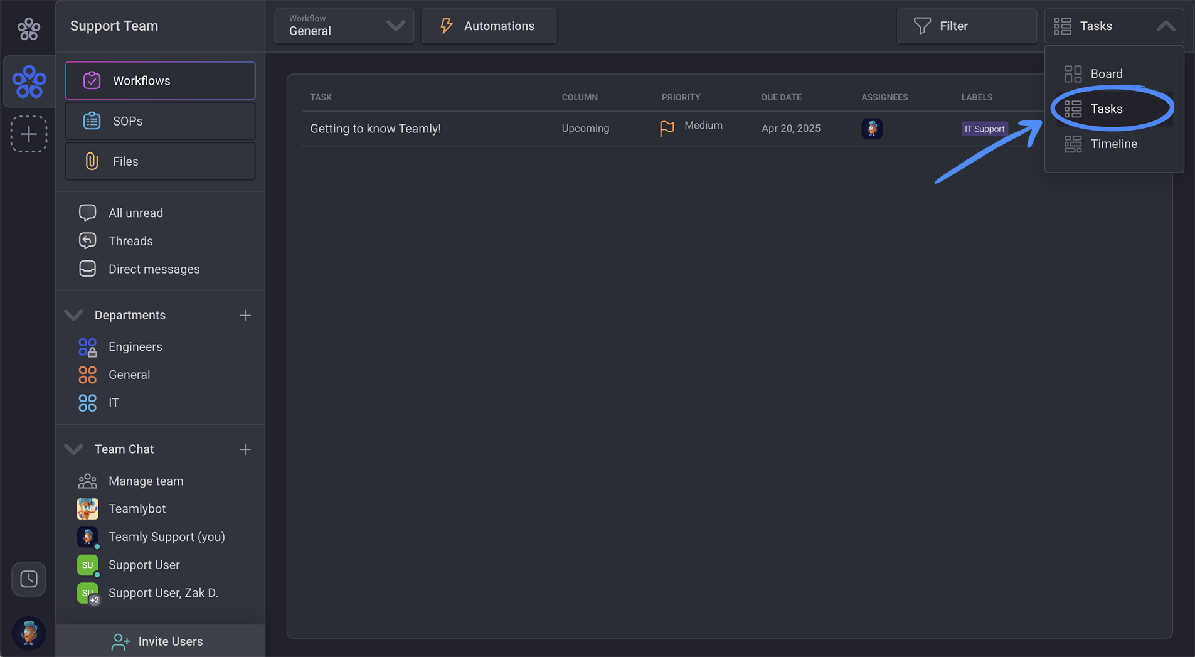
Task: Click the Teamly flower logo at top
Action: click(28, 28)
